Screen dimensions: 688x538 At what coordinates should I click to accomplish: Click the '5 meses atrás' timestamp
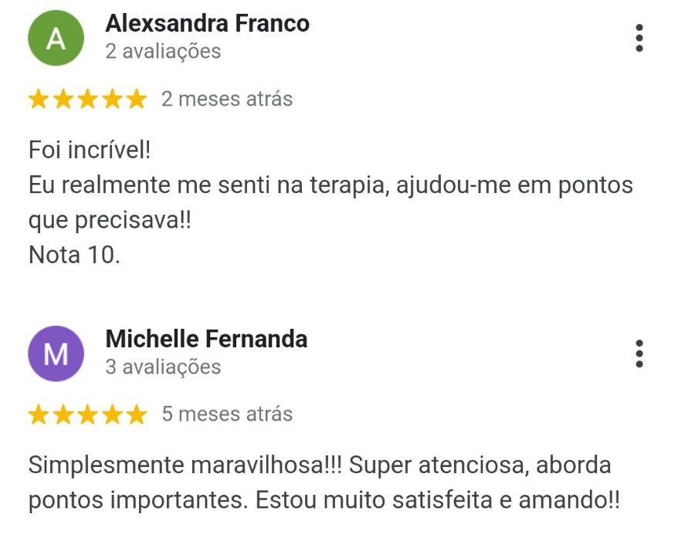[227, 414]
